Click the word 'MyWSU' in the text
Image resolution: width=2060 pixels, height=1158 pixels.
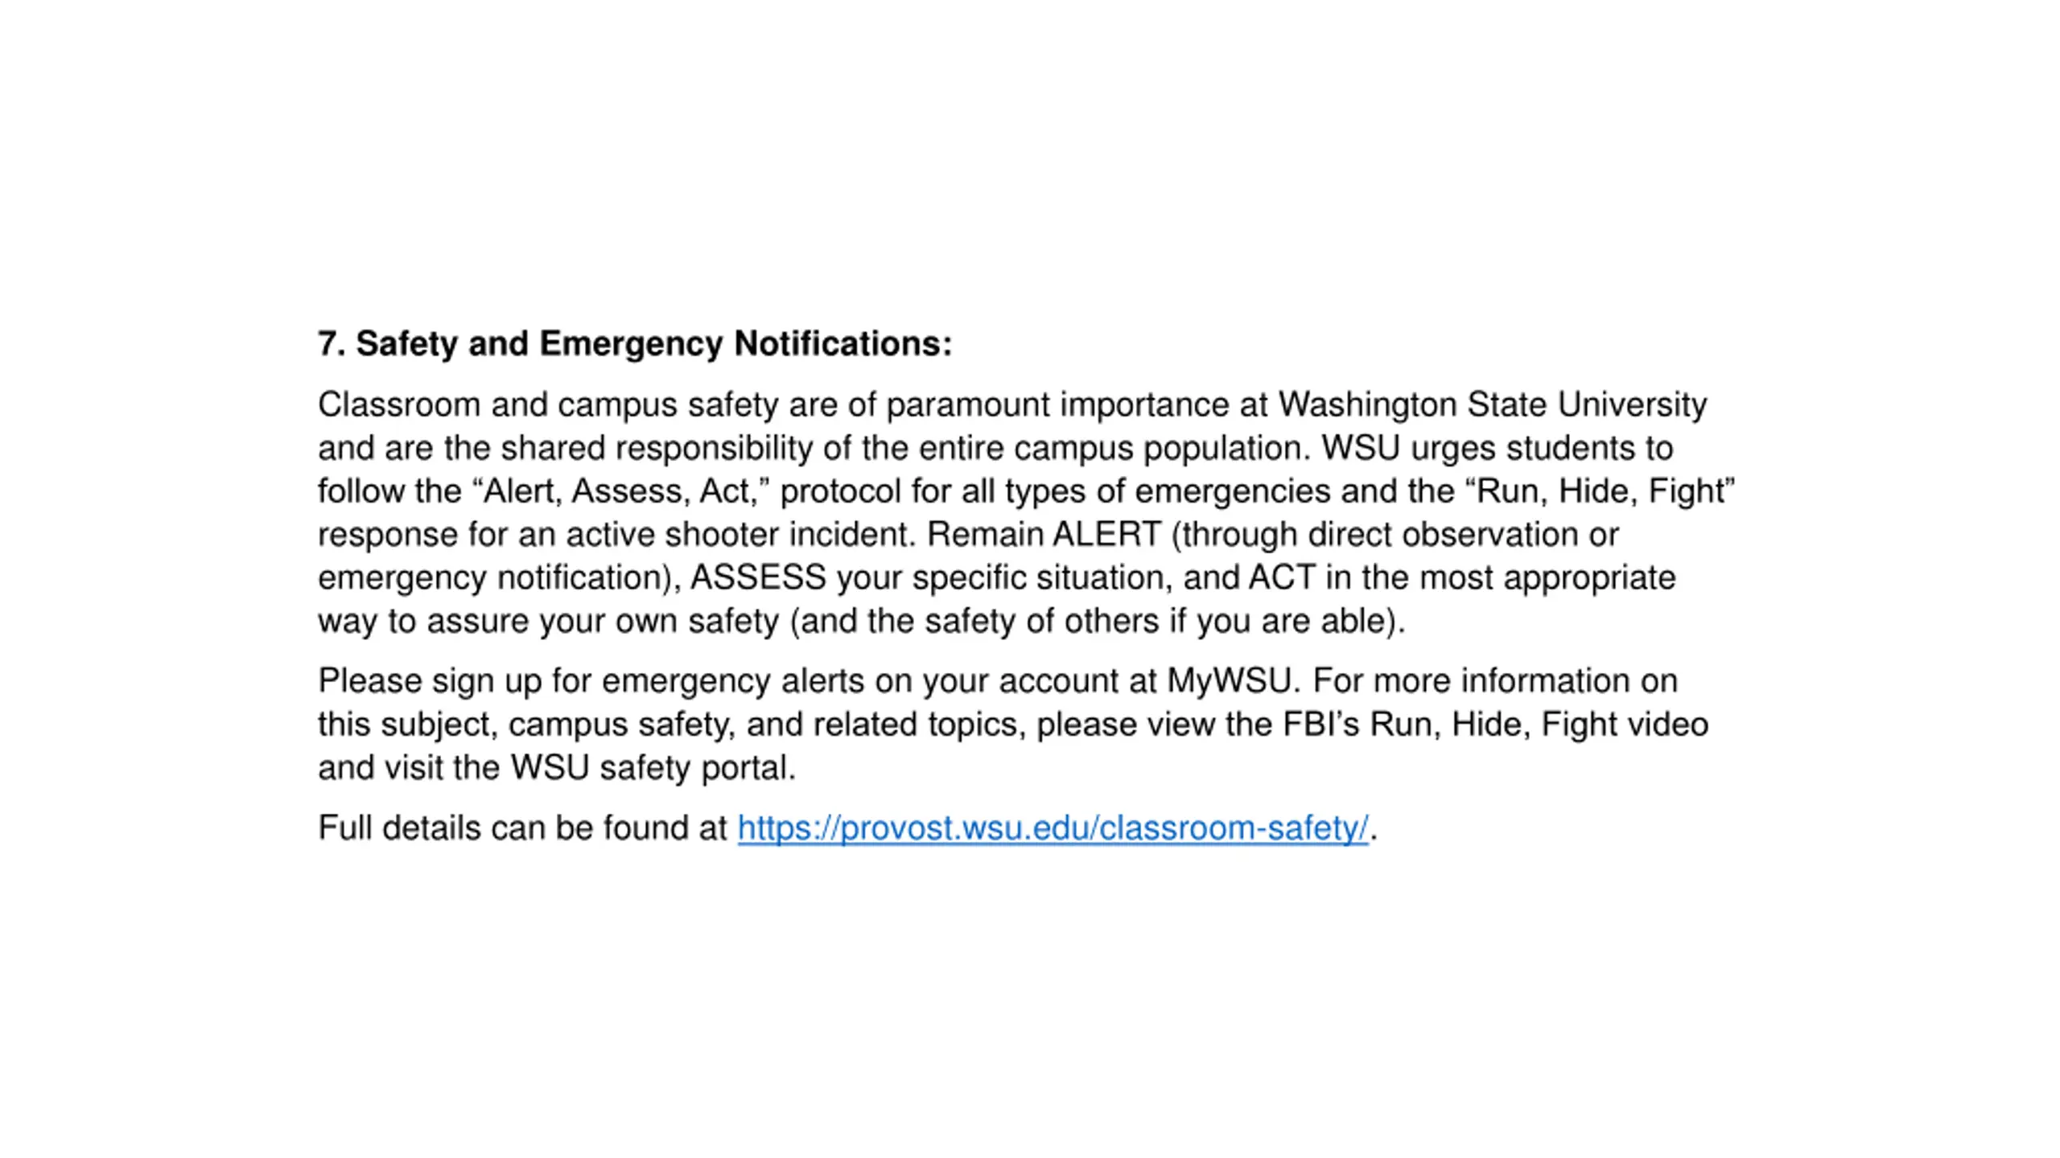point(1229,681)
